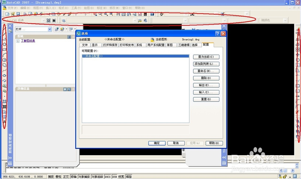This screenshot has height=179, width=301.
Task: Click the Workspace Settings gear icon
Action: [x=48, y=20]
